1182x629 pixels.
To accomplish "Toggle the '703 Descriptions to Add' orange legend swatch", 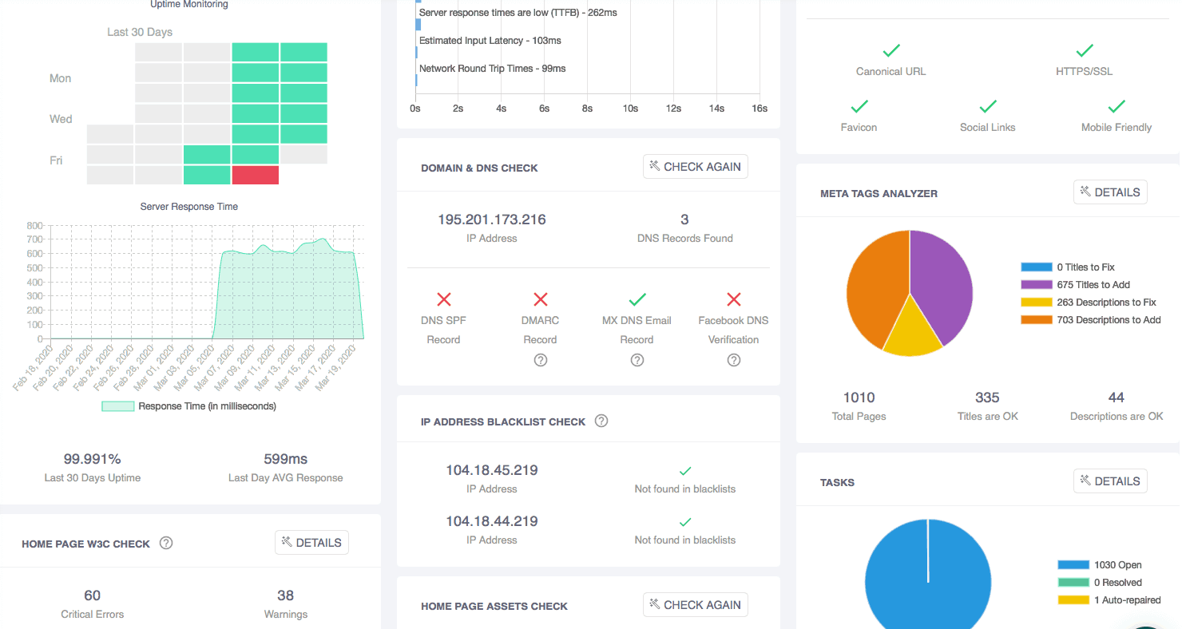I will tap(1037, 320).
